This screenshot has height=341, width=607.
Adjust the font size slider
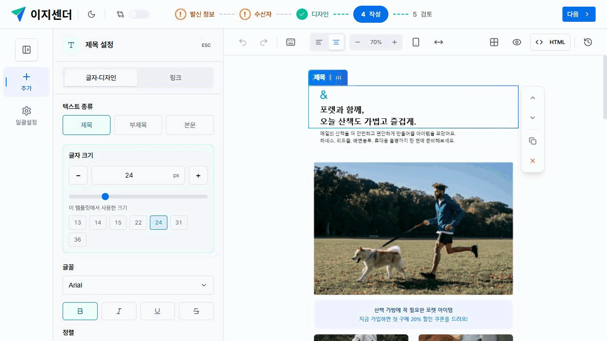click(x=138, y=197)
